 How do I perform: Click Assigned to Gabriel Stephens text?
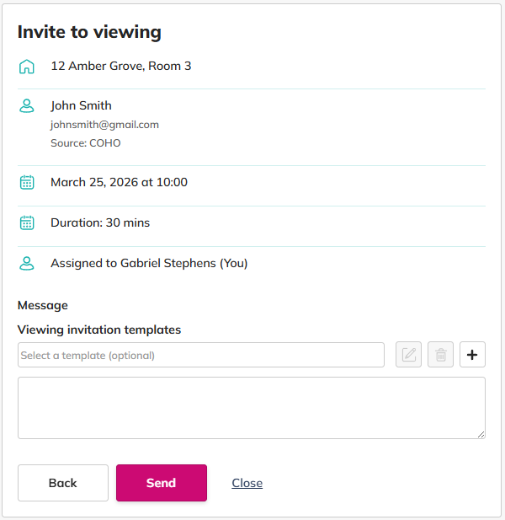149,263
